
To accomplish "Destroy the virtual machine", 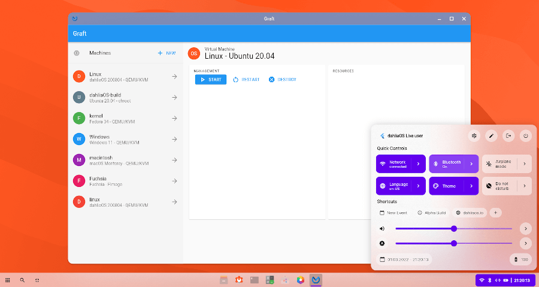I will tap(283, 80).
